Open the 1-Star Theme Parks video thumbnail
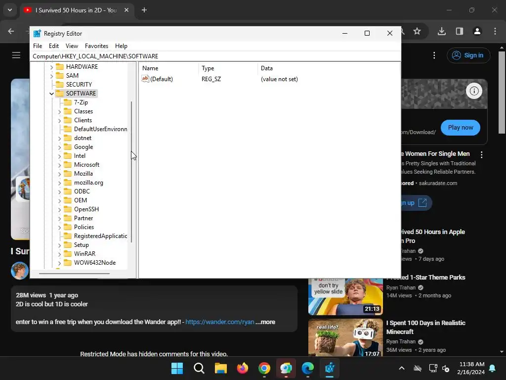The height and width of the screenshot is (380, 506). 345,296
